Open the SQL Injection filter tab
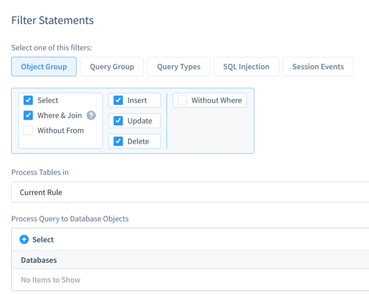The height and width of the screenshot is (294, 369). coord(246,66)
